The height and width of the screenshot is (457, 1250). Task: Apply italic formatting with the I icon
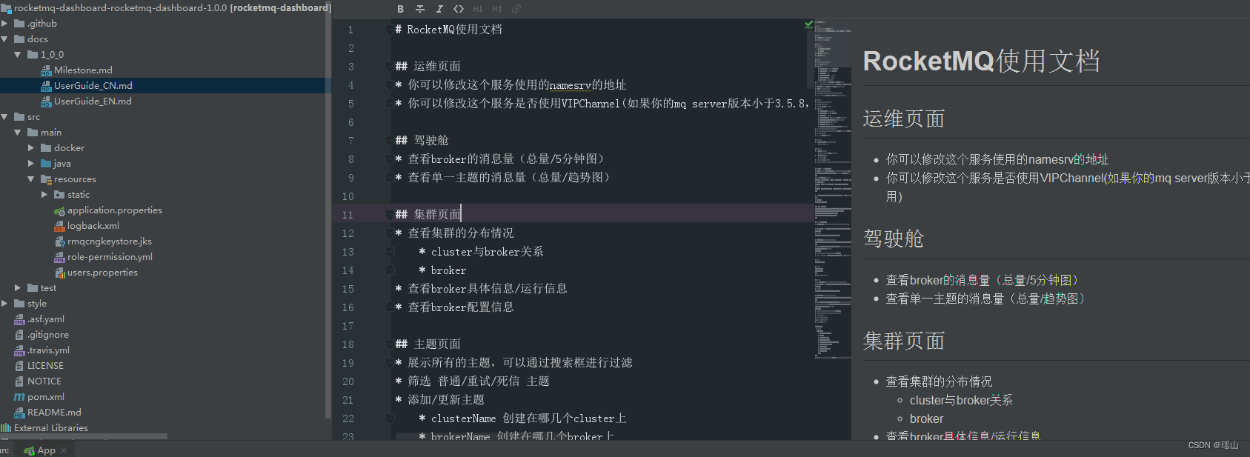[439, 9]
